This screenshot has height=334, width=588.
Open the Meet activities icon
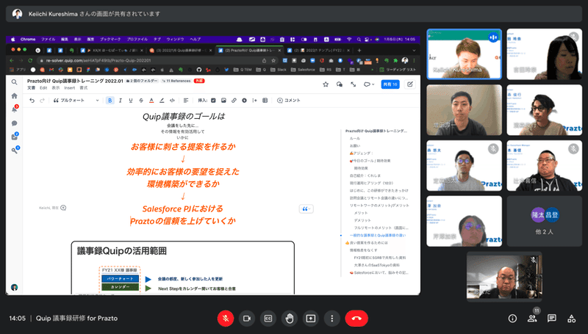click(572, 319)
